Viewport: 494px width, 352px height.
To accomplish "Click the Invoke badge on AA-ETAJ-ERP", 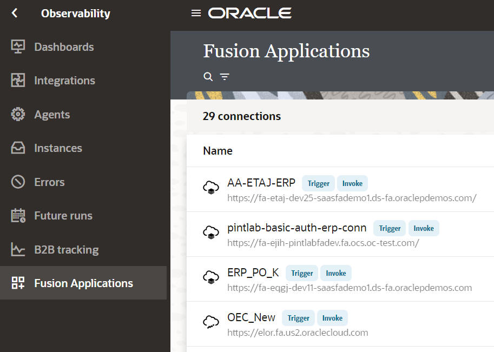I will coord(352,183).
